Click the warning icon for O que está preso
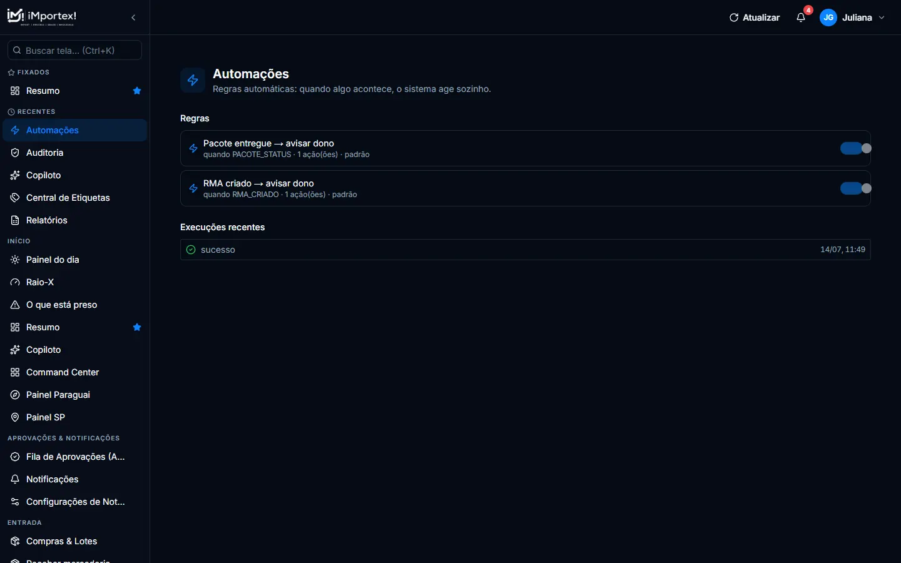 click(x=15, y=305)
